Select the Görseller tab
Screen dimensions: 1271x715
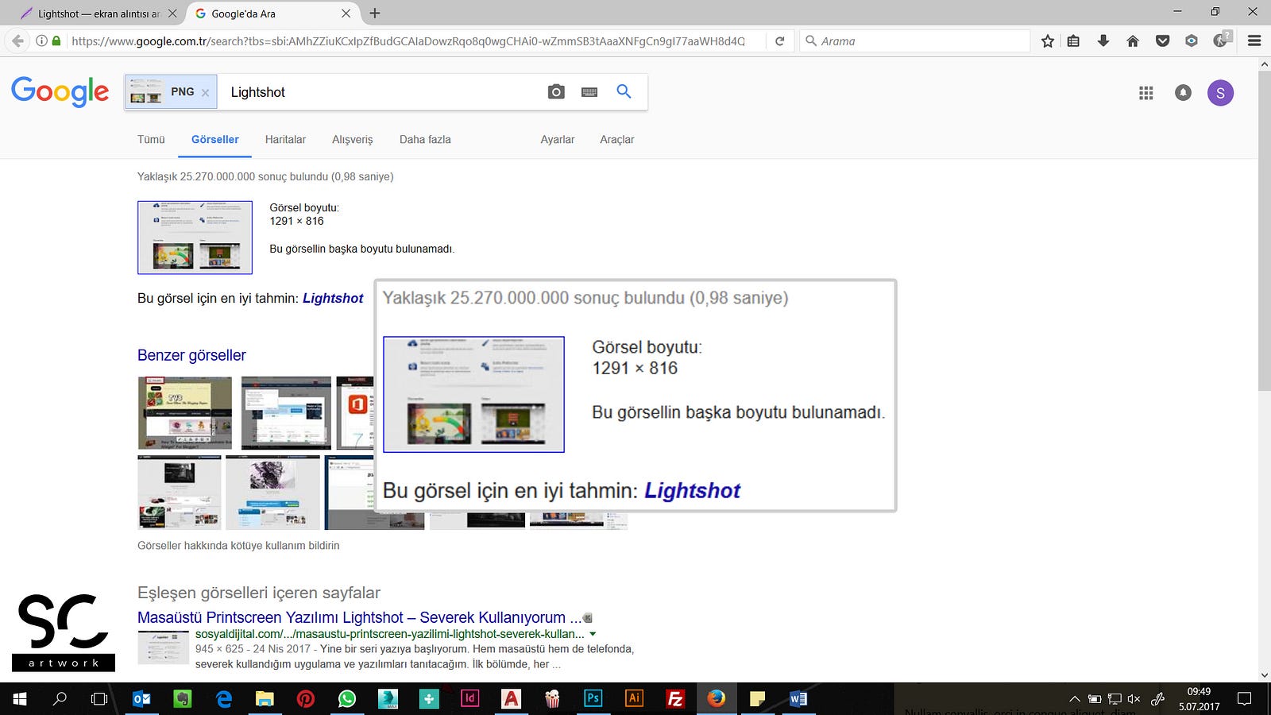(215, 140)
